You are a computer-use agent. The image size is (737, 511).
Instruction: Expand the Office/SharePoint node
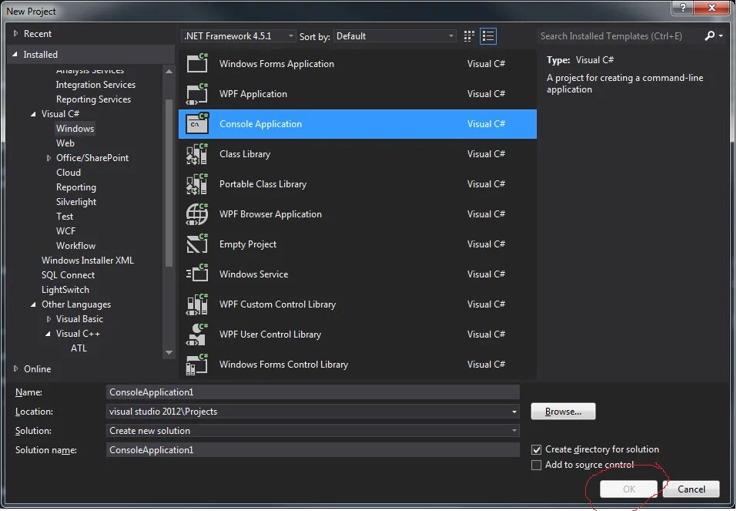pos(49,158)
